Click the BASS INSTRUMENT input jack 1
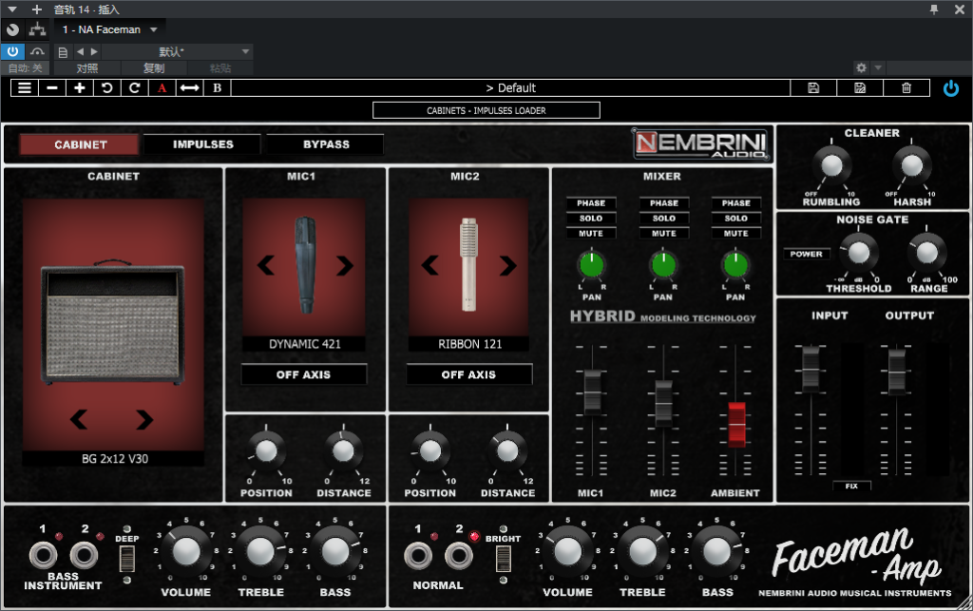The image size is (973, 611). (43, 555)
